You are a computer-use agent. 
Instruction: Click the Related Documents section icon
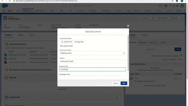(6, 44)
